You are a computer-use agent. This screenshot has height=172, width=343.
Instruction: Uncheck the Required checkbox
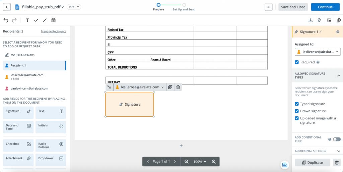click(x=297, y=62)
